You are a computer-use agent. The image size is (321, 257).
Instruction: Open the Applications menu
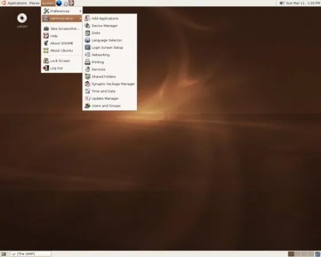coord(14,3)
